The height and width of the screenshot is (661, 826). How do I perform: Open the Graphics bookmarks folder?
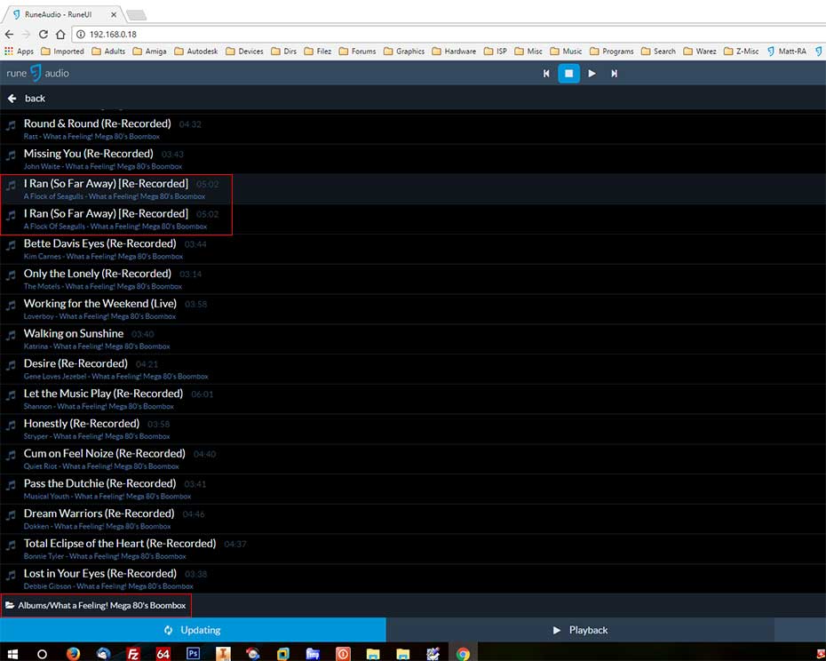click(x=404, y=52)
